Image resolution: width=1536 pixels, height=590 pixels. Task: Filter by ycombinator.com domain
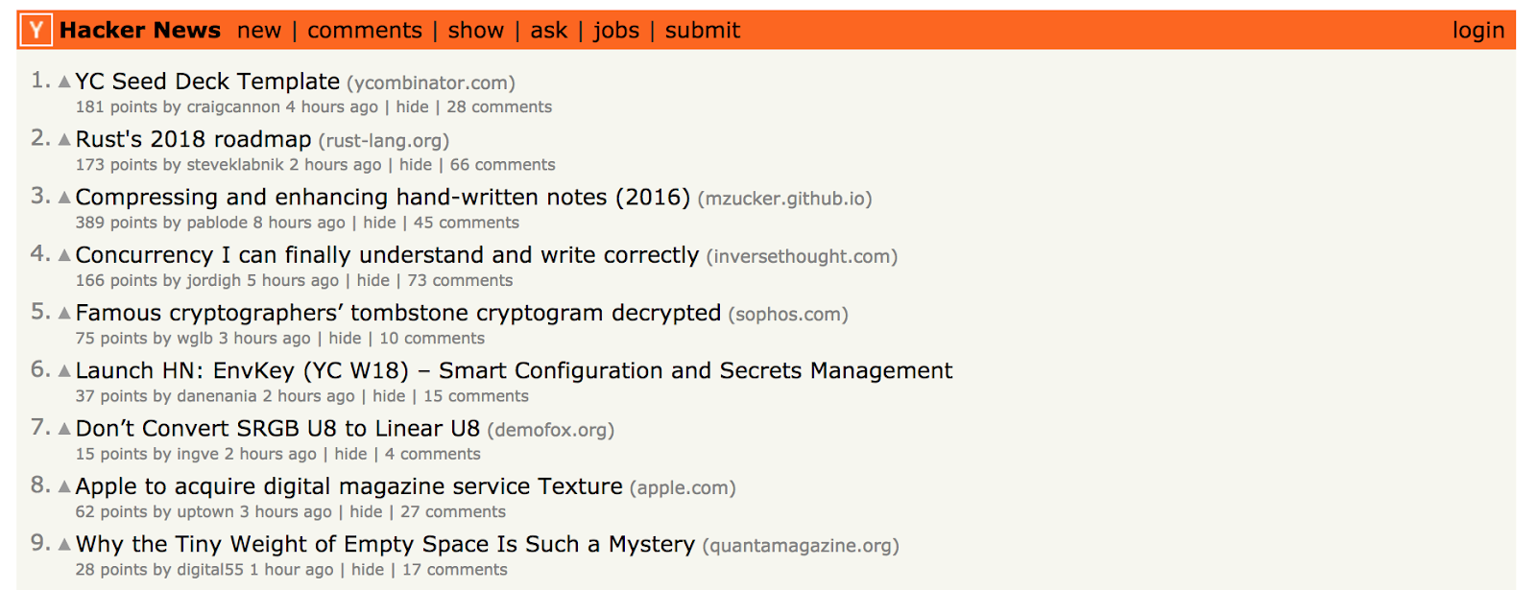(431, 83)
